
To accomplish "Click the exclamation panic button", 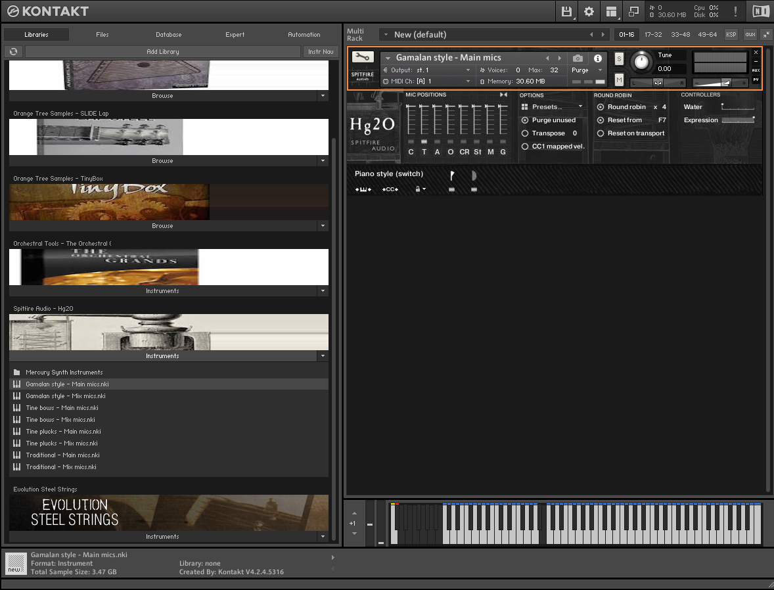I will (x=735, y=11).
